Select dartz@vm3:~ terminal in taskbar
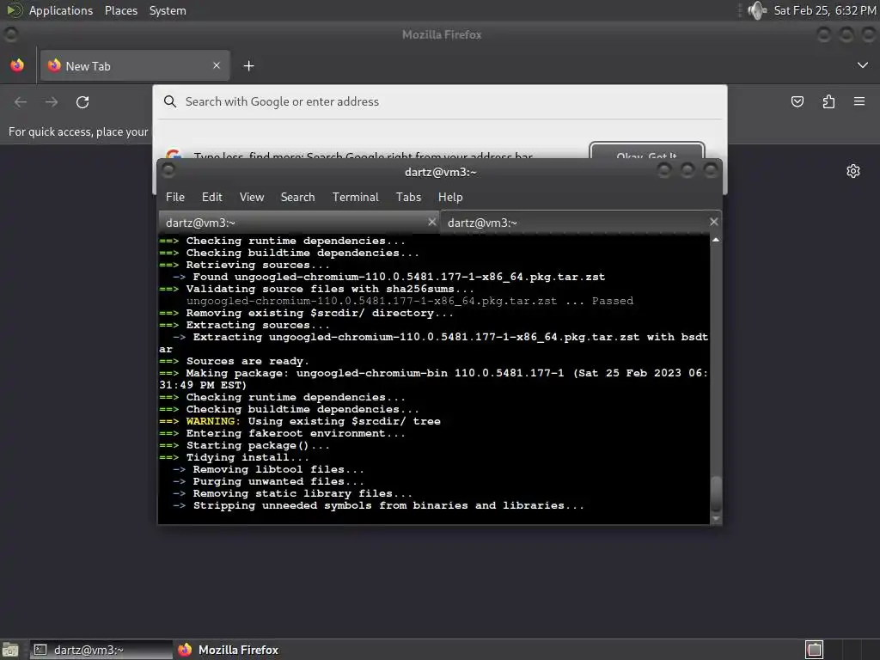This screenshot has width=880, height=660. (x=101, y=650)
